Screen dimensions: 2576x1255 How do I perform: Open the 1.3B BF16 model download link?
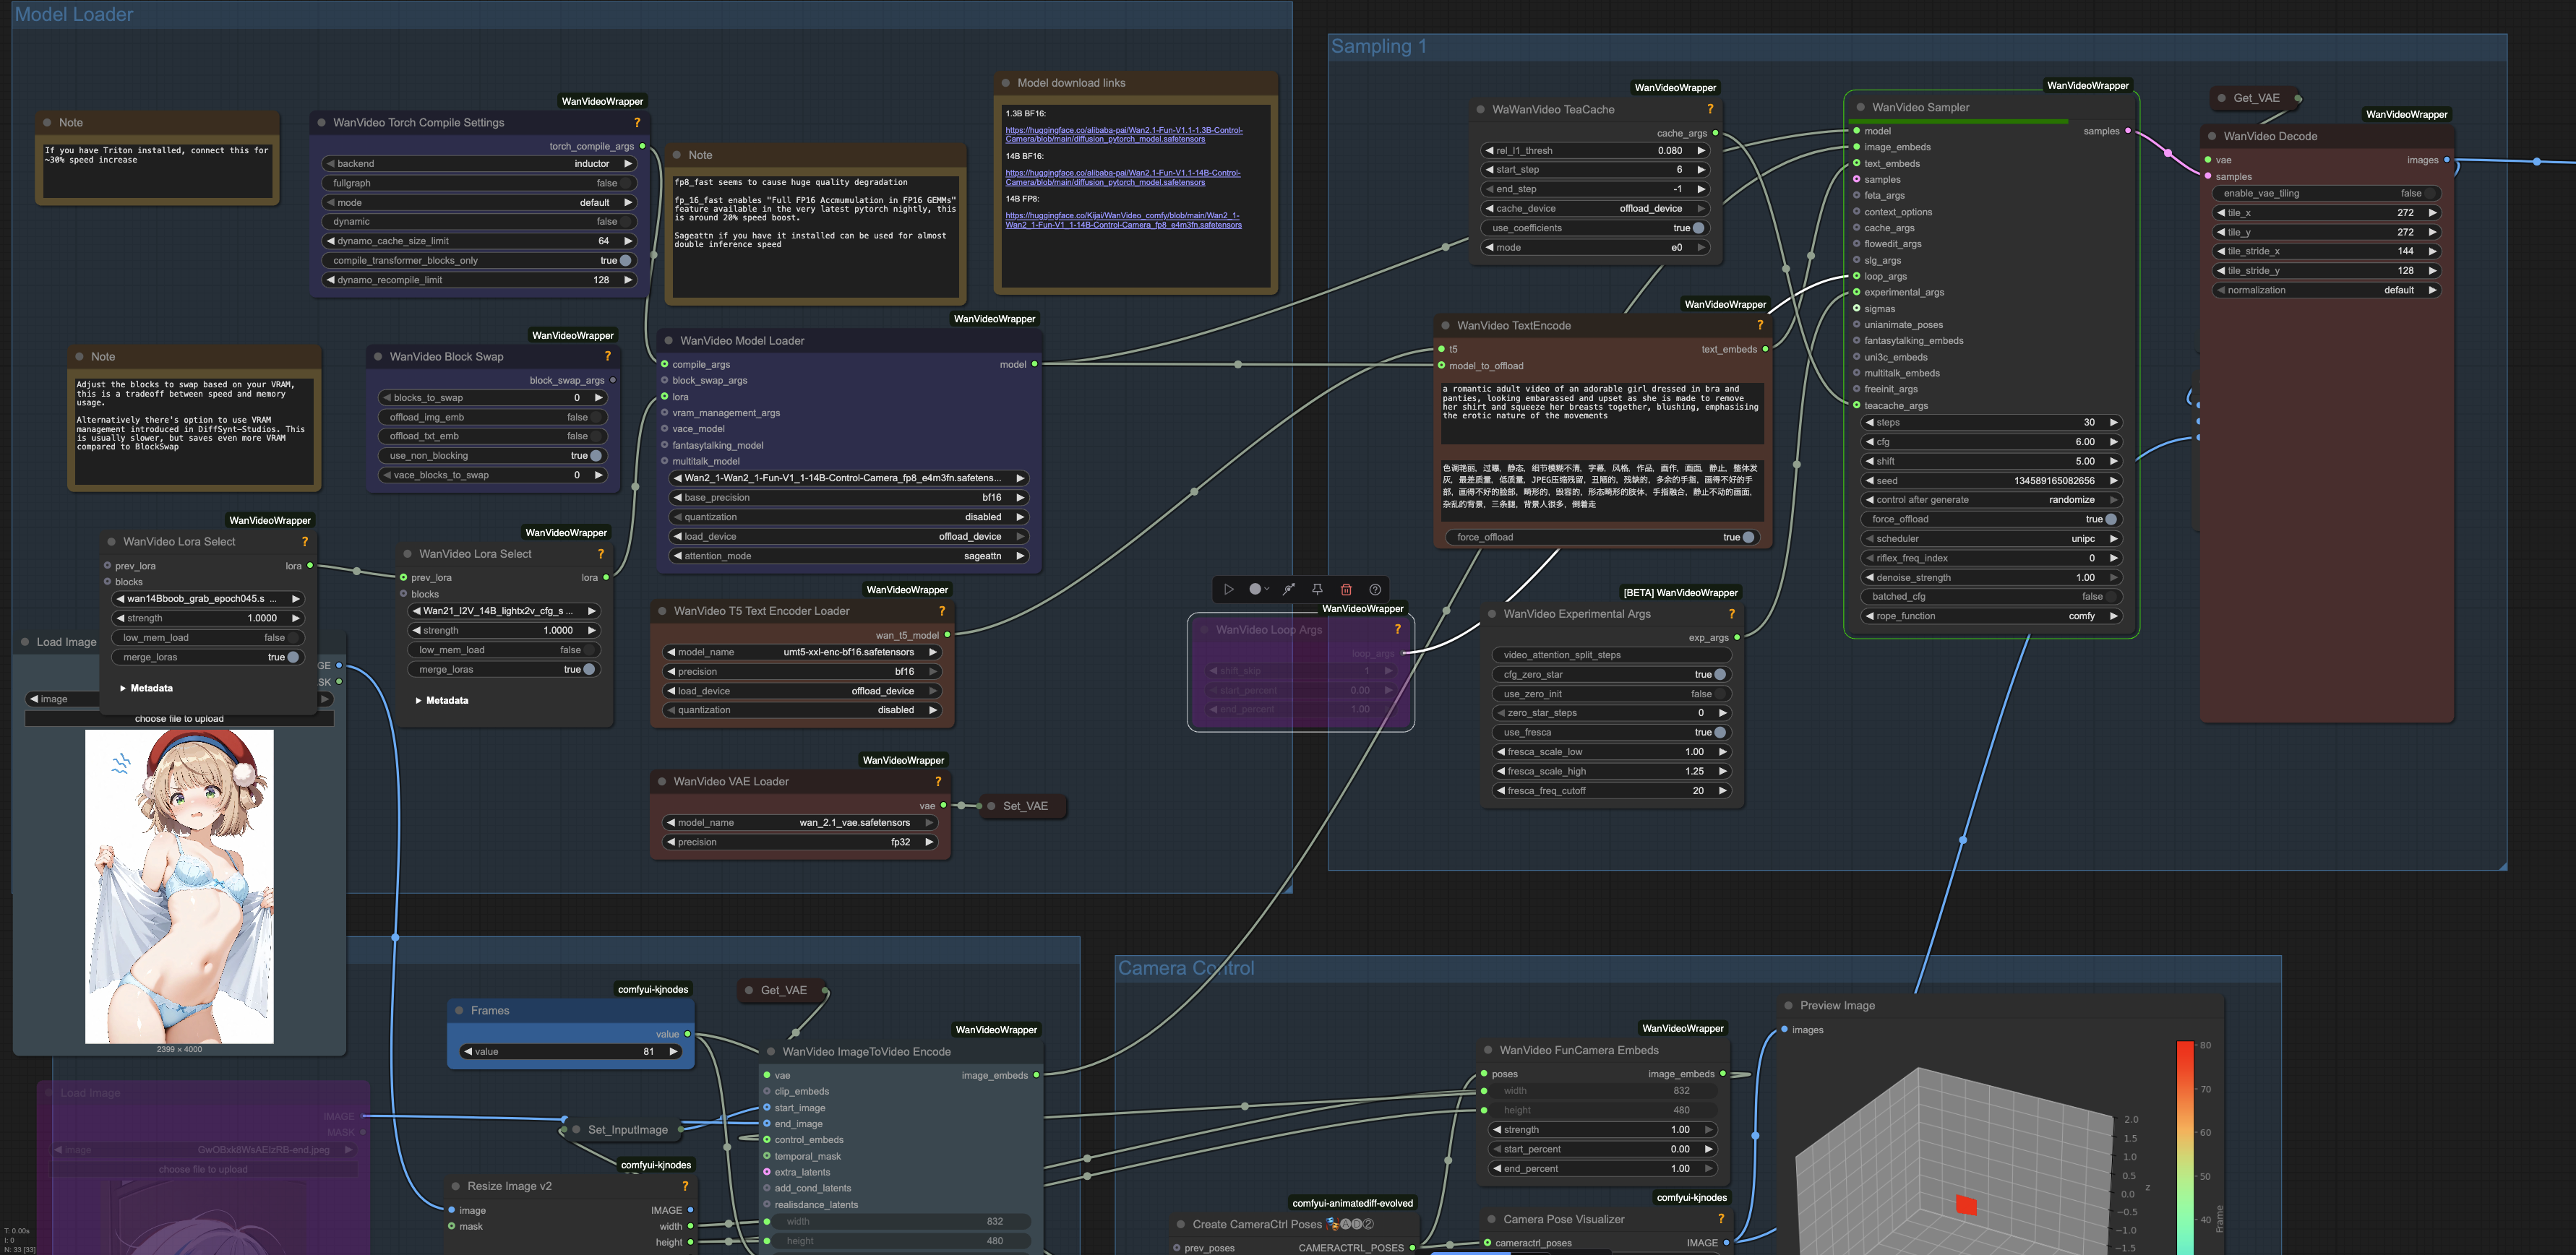tap(1124, 135)
